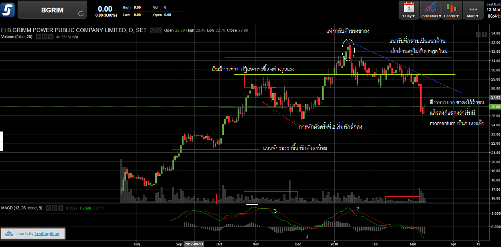Image resolution: width=501 pixels, height=247 pixels.
Task: Click the left sidebar expand handle
Action: click(2, 141)
